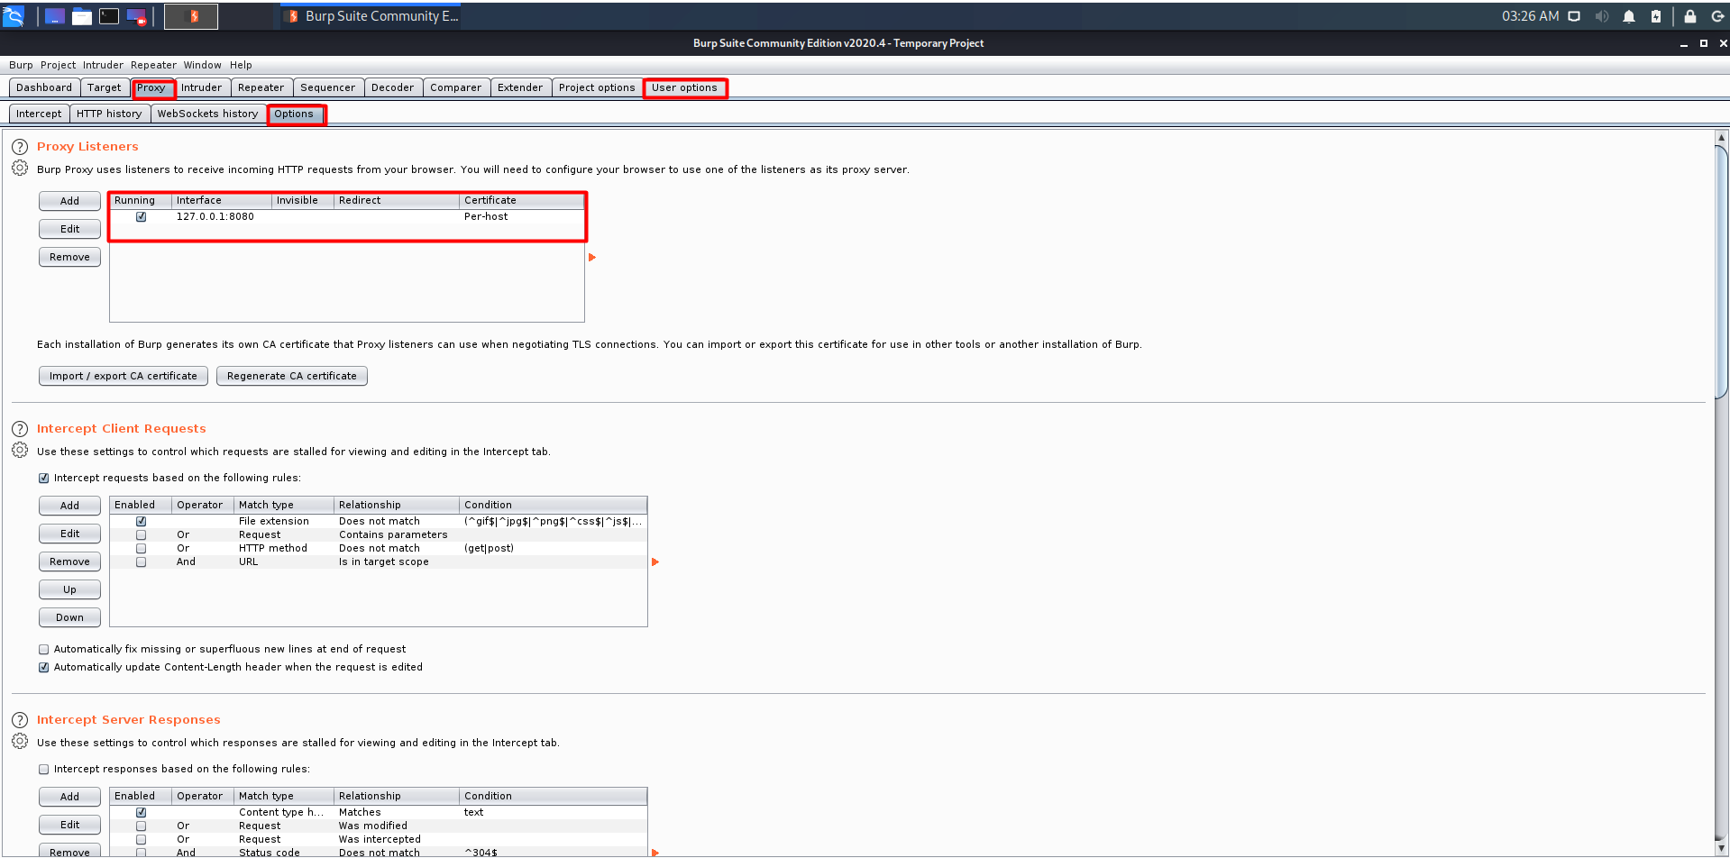Open the Extender tab

[x=520, y=87]
